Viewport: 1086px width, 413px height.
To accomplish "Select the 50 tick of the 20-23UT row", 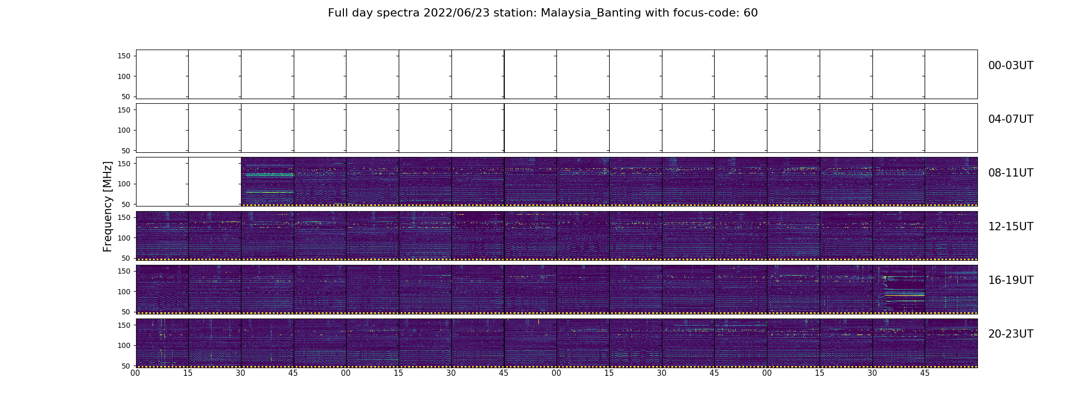I will point(127,366).
